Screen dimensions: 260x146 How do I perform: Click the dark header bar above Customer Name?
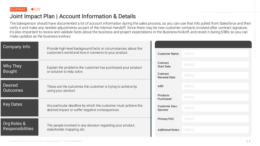[203, 44]
